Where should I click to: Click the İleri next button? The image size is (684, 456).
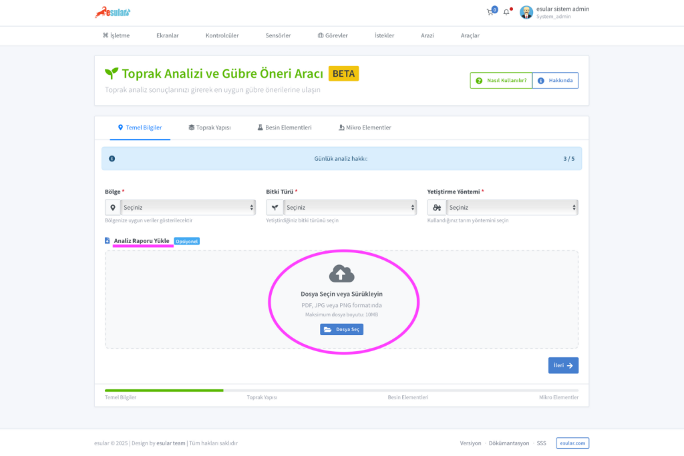click(563, 365)
